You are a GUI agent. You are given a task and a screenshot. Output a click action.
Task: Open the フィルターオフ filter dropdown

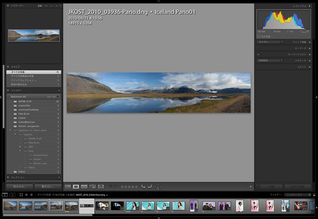(297, 195)
